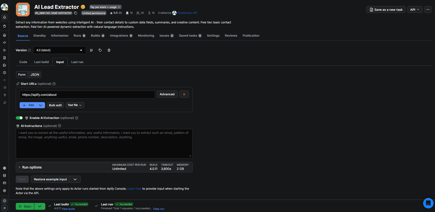The height and width of the screenshot is (212, 435).
Task: Open Settings gear icon in sidebar
Action: (x=4, y=191)
